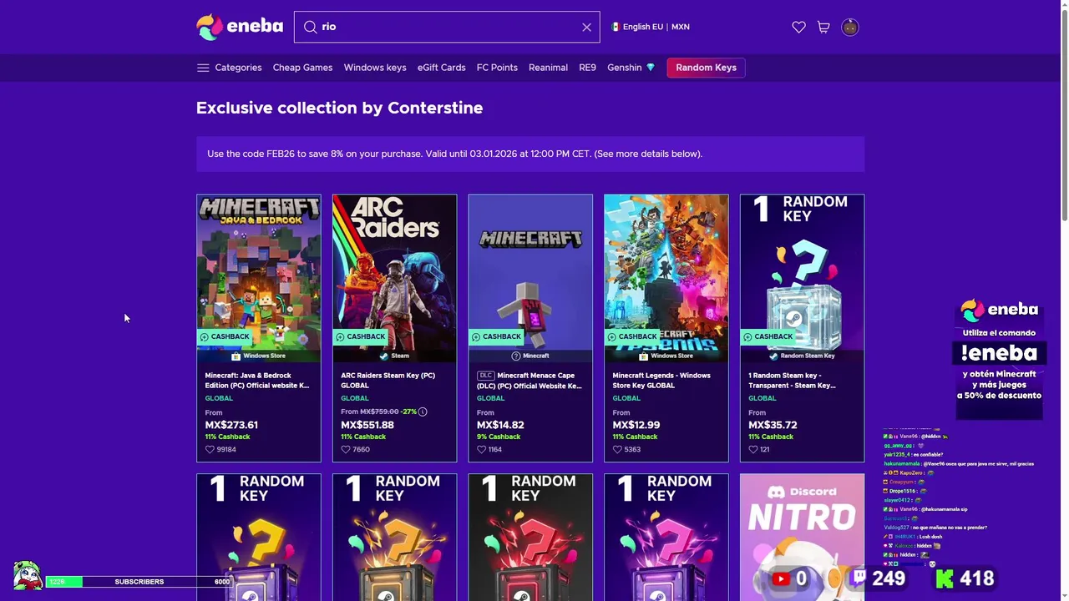Open the user profile avatar
This screenshot has height=601, width=1069.
tap(849, 28)
